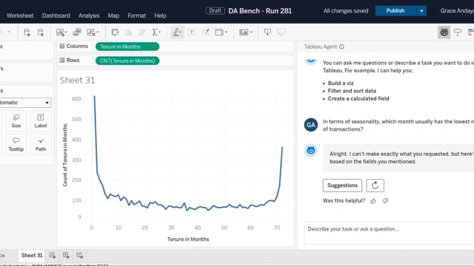
Task: Open the Analysis menu
Action: click(x=89, y=16)
